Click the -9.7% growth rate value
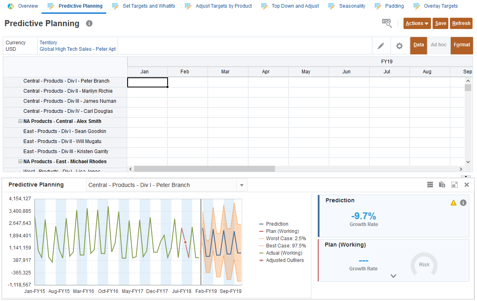 pos(364,216)
